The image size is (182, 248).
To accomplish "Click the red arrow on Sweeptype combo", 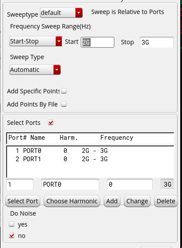I will click(79, 13).
